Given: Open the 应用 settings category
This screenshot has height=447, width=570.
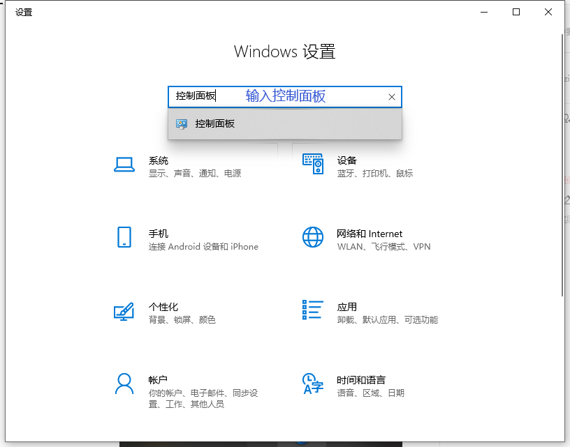Looking at the screenshot, I should click(x=346, y=307).
